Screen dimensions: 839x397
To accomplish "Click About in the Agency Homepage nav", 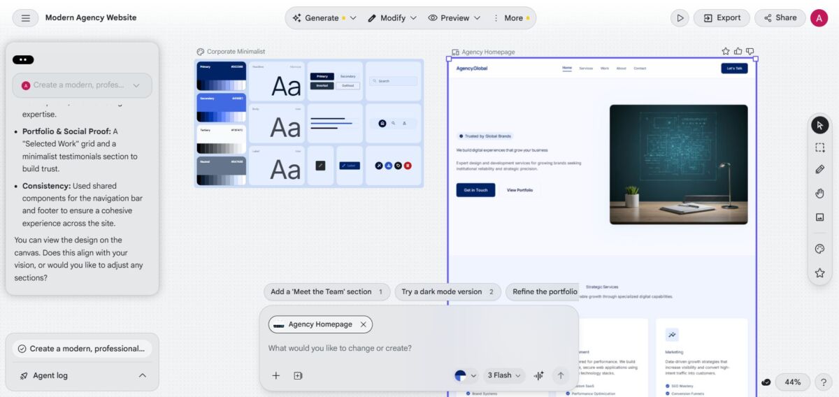I will pos(621,68).
